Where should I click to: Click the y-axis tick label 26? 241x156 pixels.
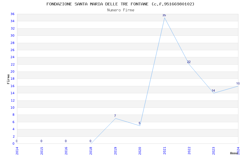[x=12, y=50]
